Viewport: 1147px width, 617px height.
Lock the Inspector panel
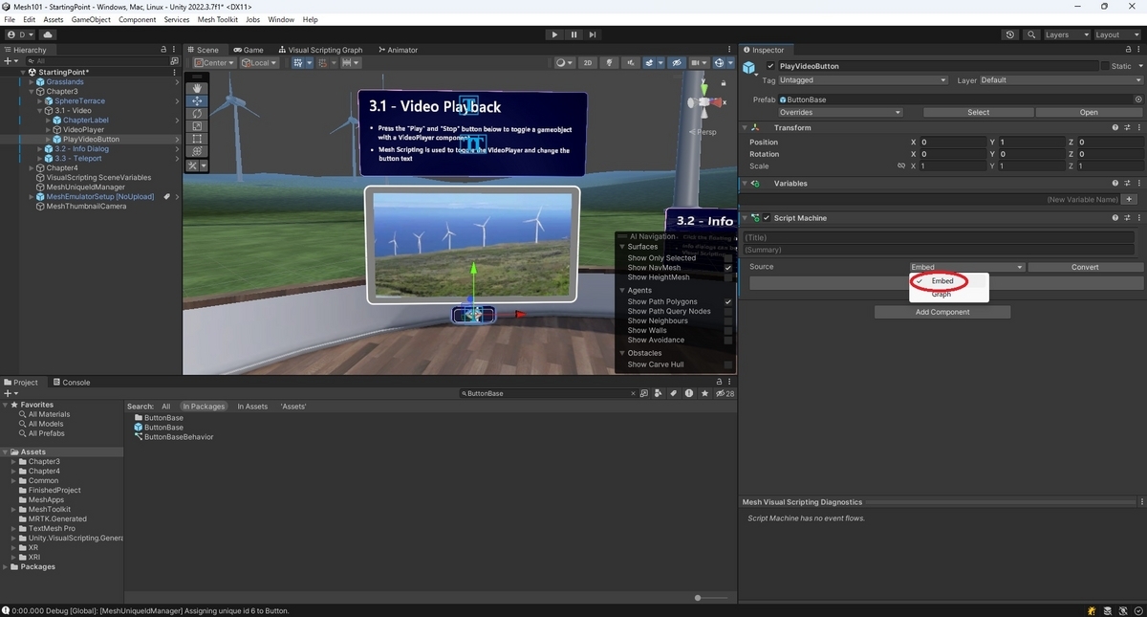click(1127, 50)
